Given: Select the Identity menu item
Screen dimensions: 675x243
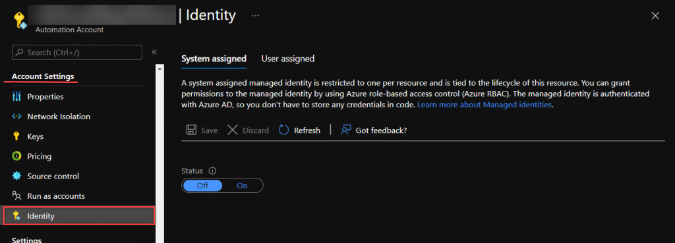Looking at the screenshot, I should tap(78, 215).
